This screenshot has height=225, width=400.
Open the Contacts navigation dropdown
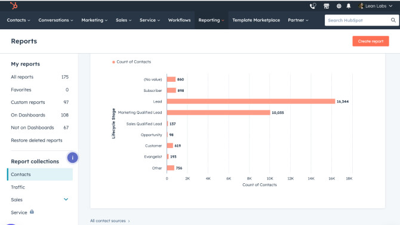pyautogui.click(x=19, y=20)
